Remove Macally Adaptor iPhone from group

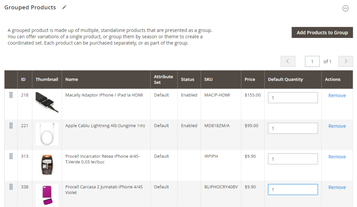click(337, 96)
